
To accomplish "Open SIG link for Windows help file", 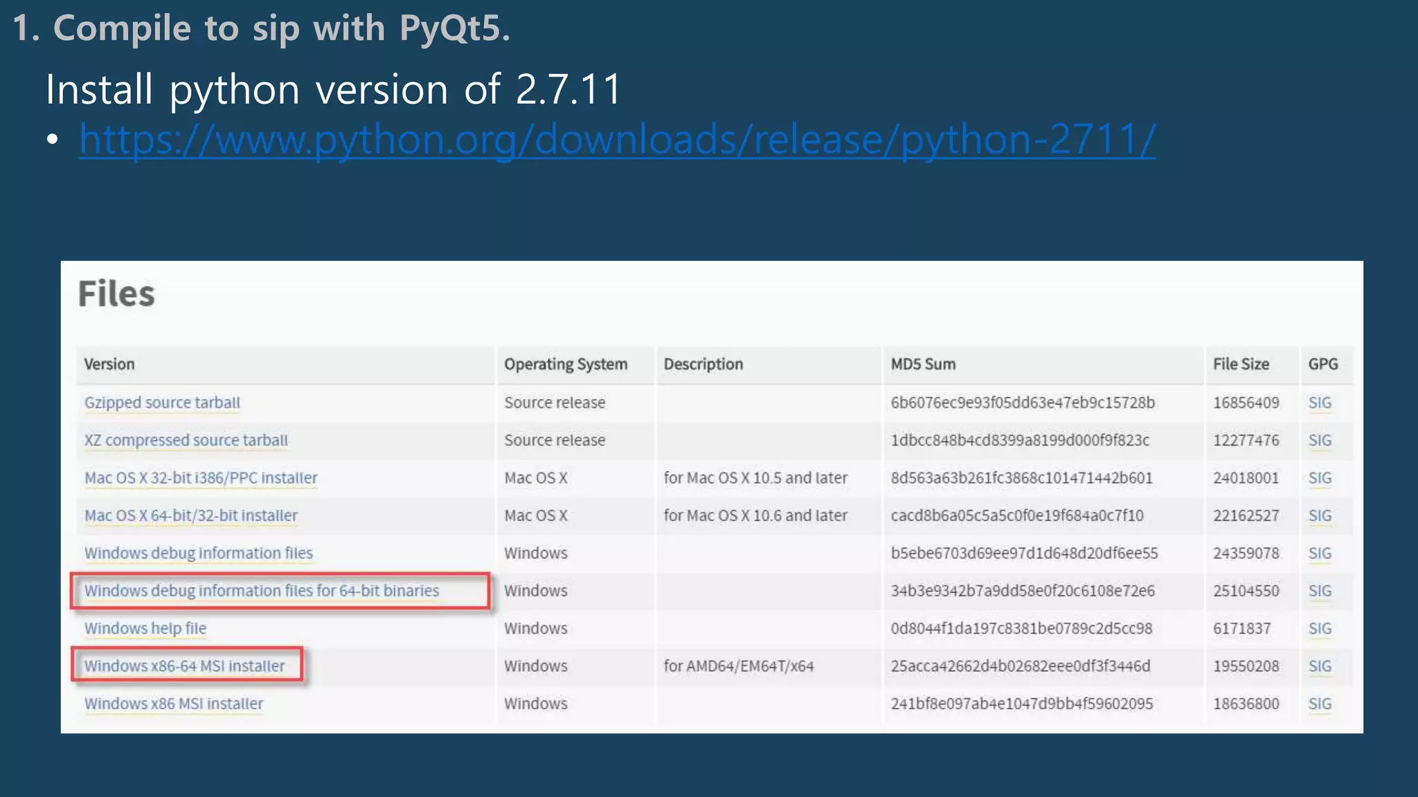I will pos(1320,628).
